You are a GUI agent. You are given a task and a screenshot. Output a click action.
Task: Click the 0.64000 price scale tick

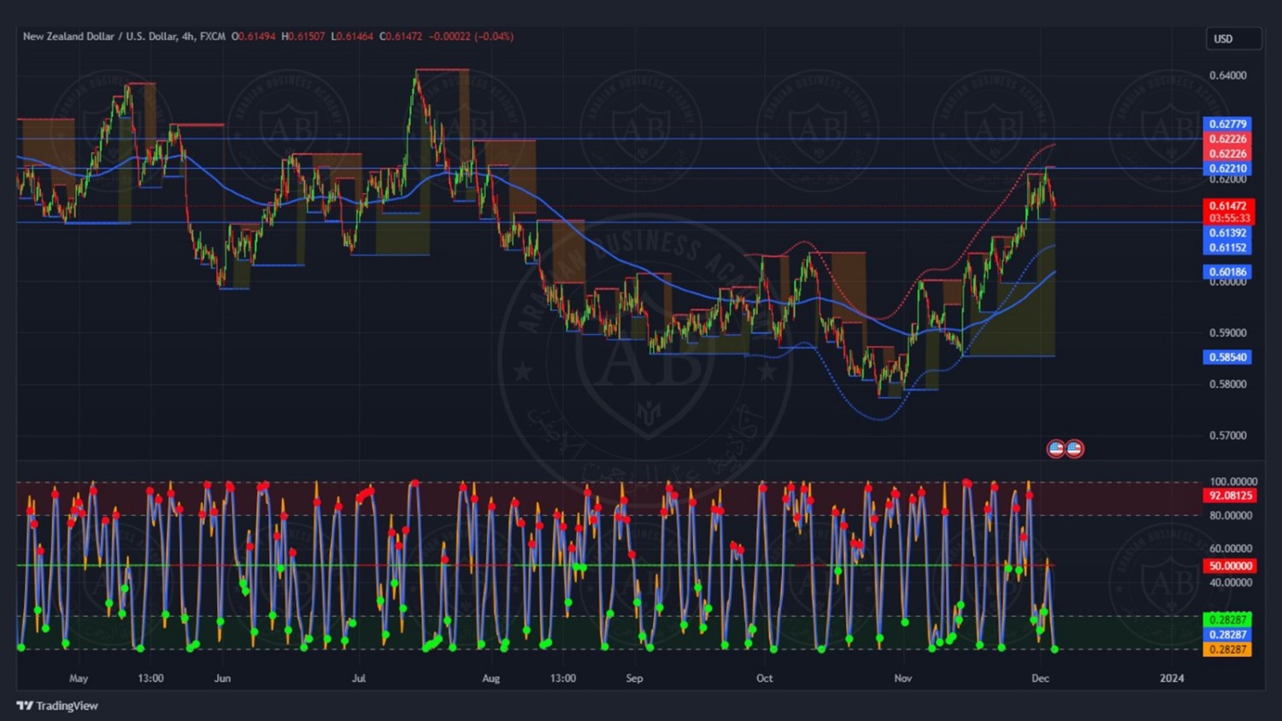[1227, 75]
